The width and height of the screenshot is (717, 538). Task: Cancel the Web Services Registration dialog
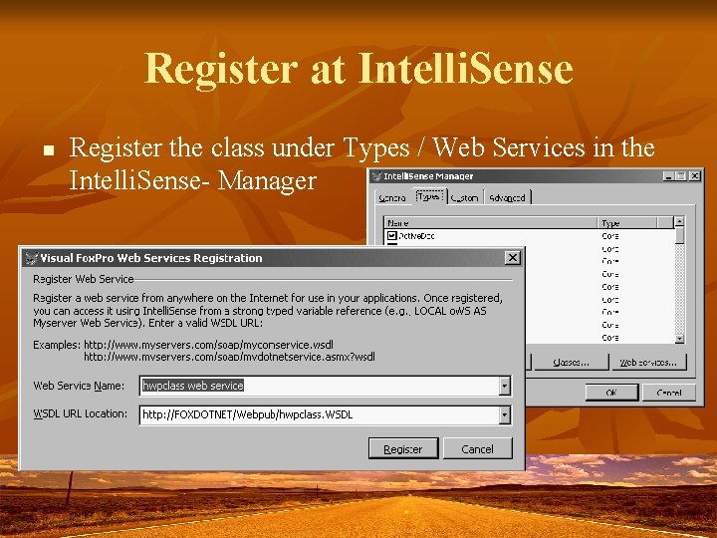(477, 448)
